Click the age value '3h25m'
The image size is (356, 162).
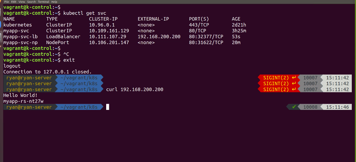(x=239, y=31)
